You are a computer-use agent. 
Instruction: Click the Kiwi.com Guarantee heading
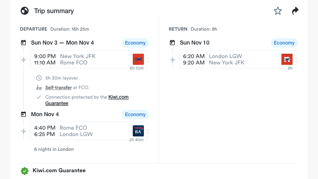click(x=59, y=171)
